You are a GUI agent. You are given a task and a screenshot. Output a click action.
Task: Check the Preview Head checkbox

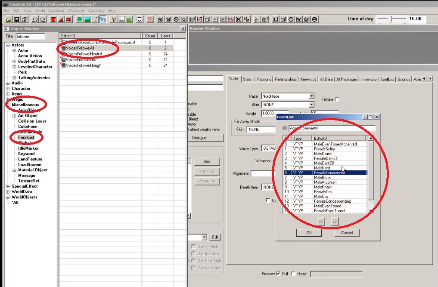[x=294, y=274]
